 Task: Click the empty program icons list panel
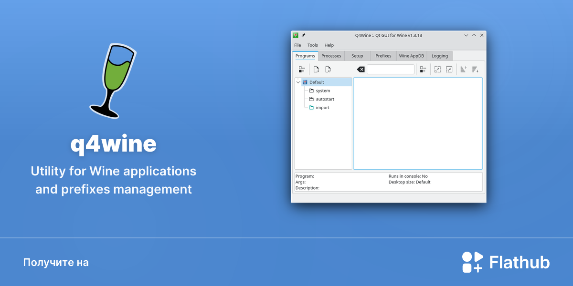pyautogui.click(x=418, y=123)
